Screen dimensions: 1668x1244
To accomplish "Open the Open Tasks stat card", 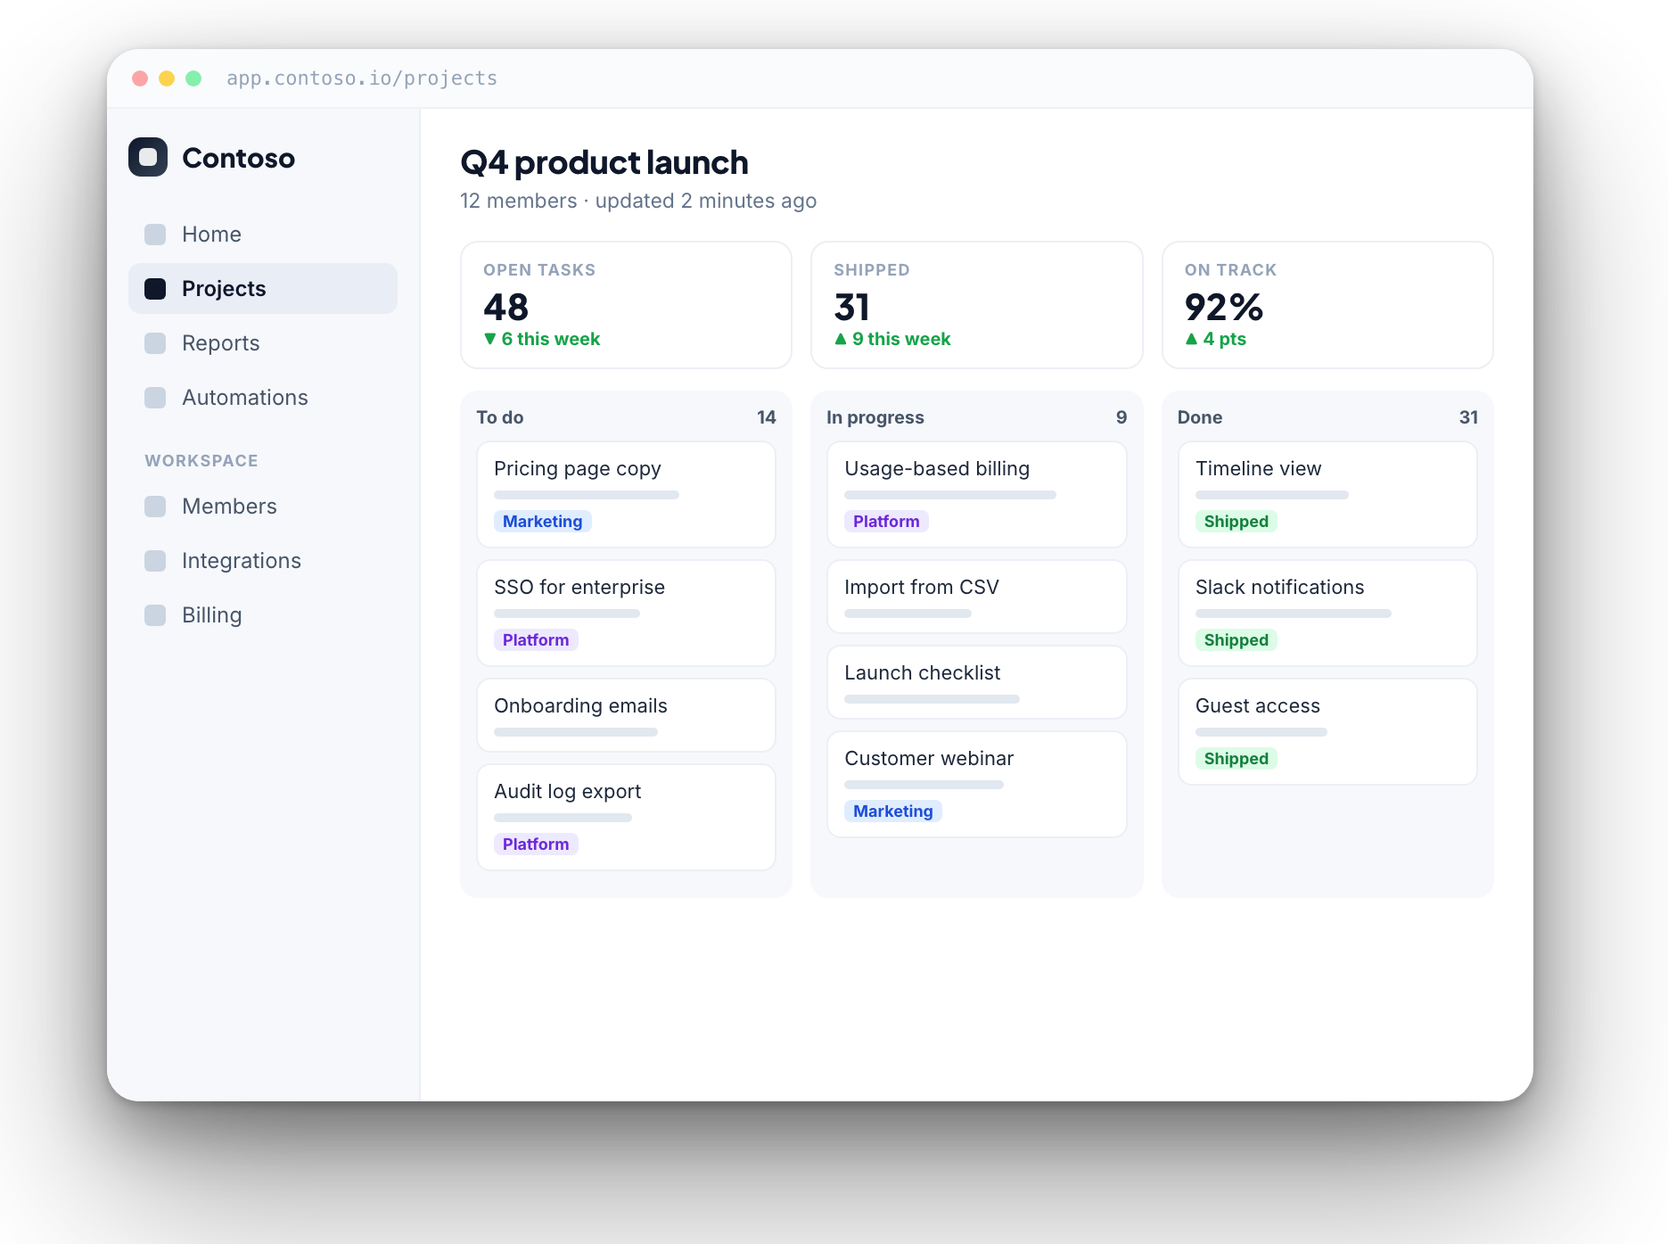I will [x=626, y=305].
